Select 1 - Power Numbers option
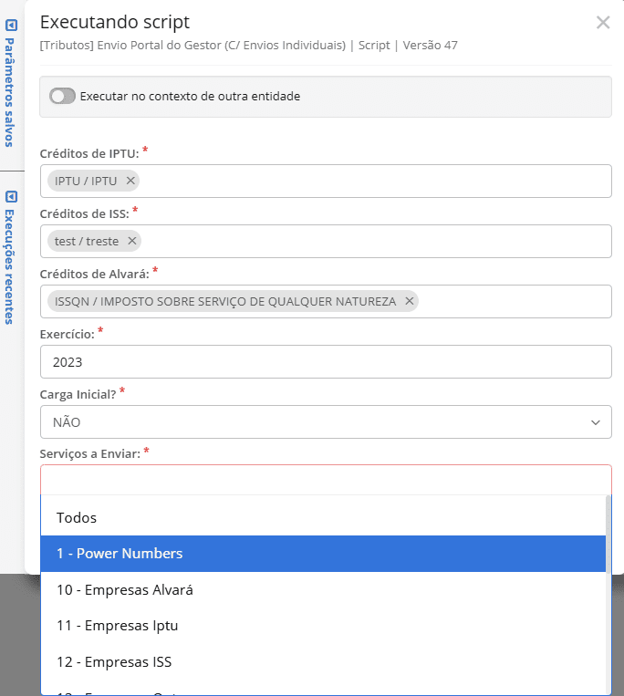This screenshot has width=624, height=696. coord(120,554)
